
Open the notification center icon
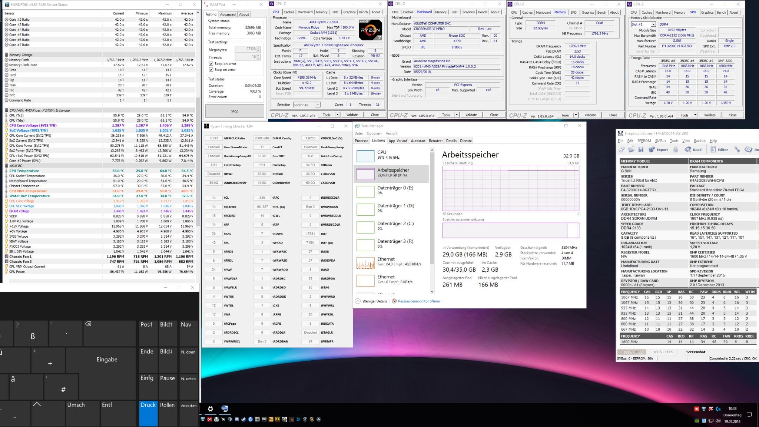[x=749, y=415]
